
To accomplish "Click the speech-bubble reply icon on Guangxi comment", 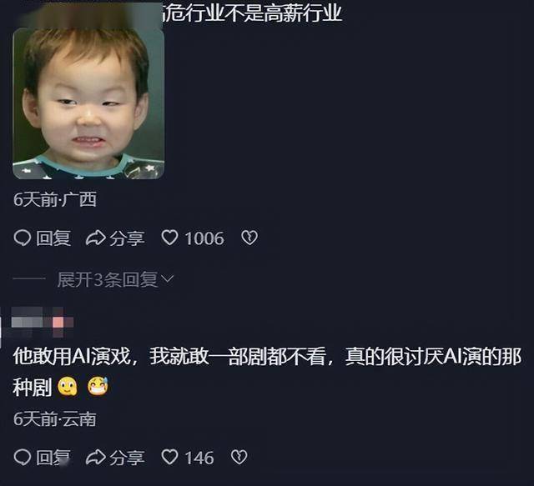I will pyautogui.click(x=23, y=238).
